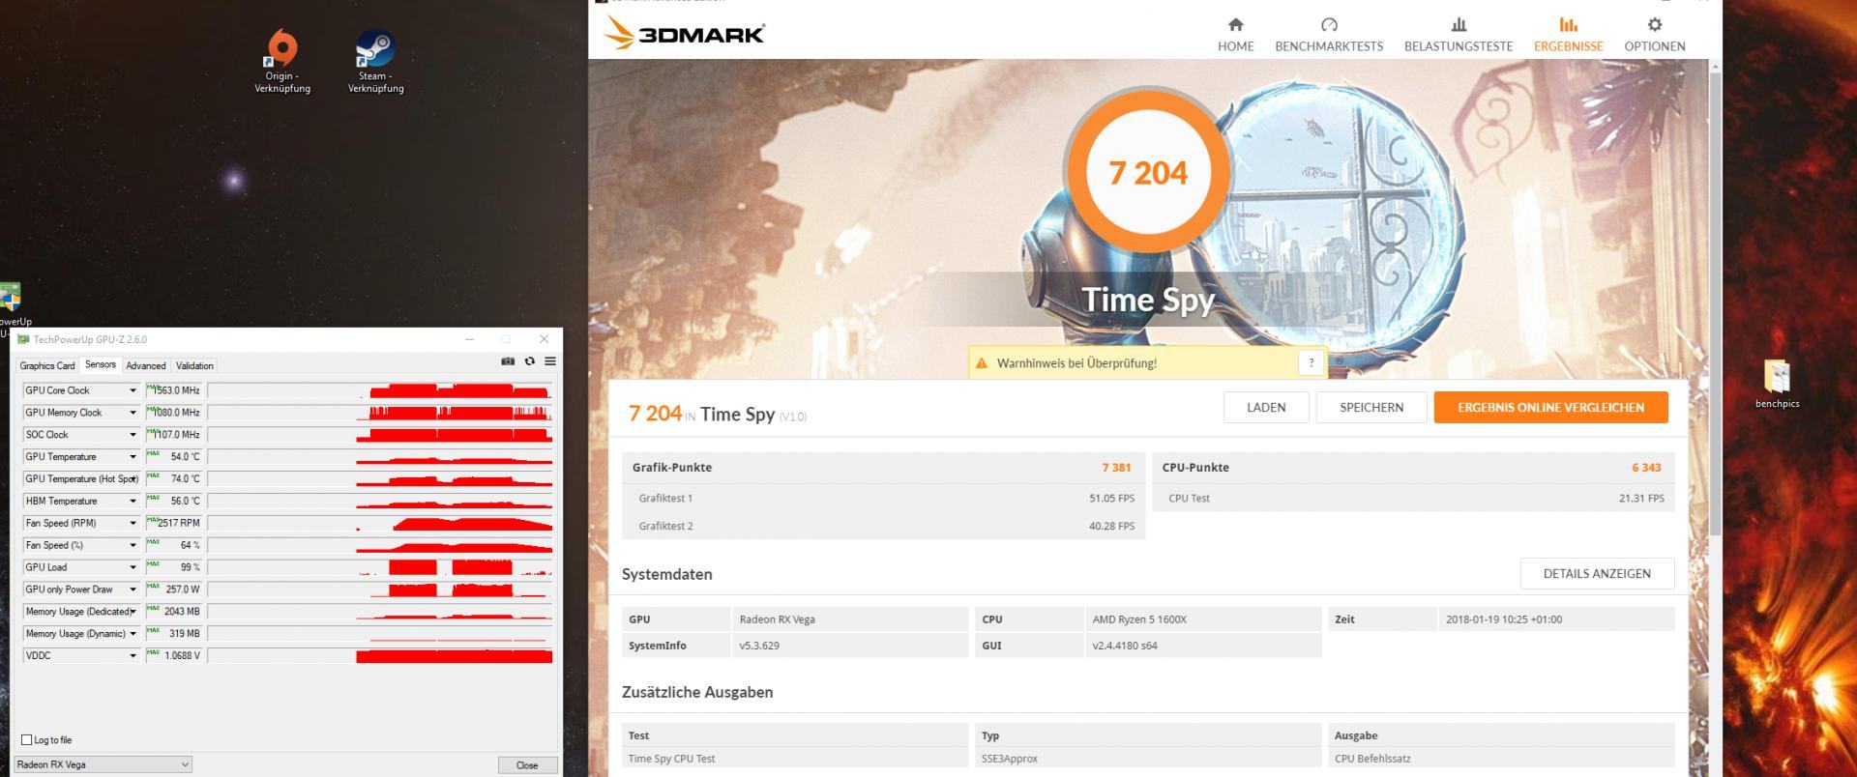Switch to Advanced tab in GPU-Z
This screenshot has height=777, width=1857.
pos(146,366)
